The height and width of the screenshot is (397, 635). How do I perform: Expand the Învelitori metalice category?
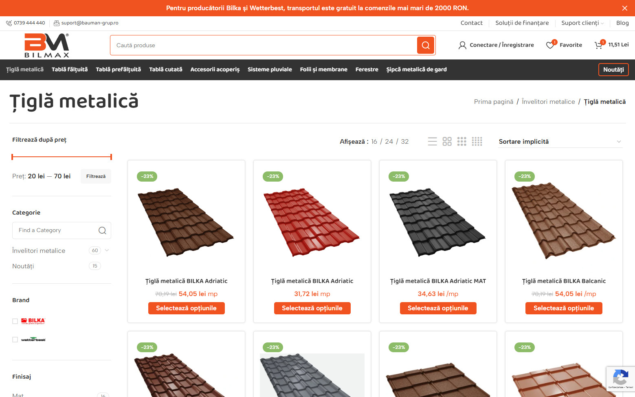pyautogui.click(x=107, y=250)
